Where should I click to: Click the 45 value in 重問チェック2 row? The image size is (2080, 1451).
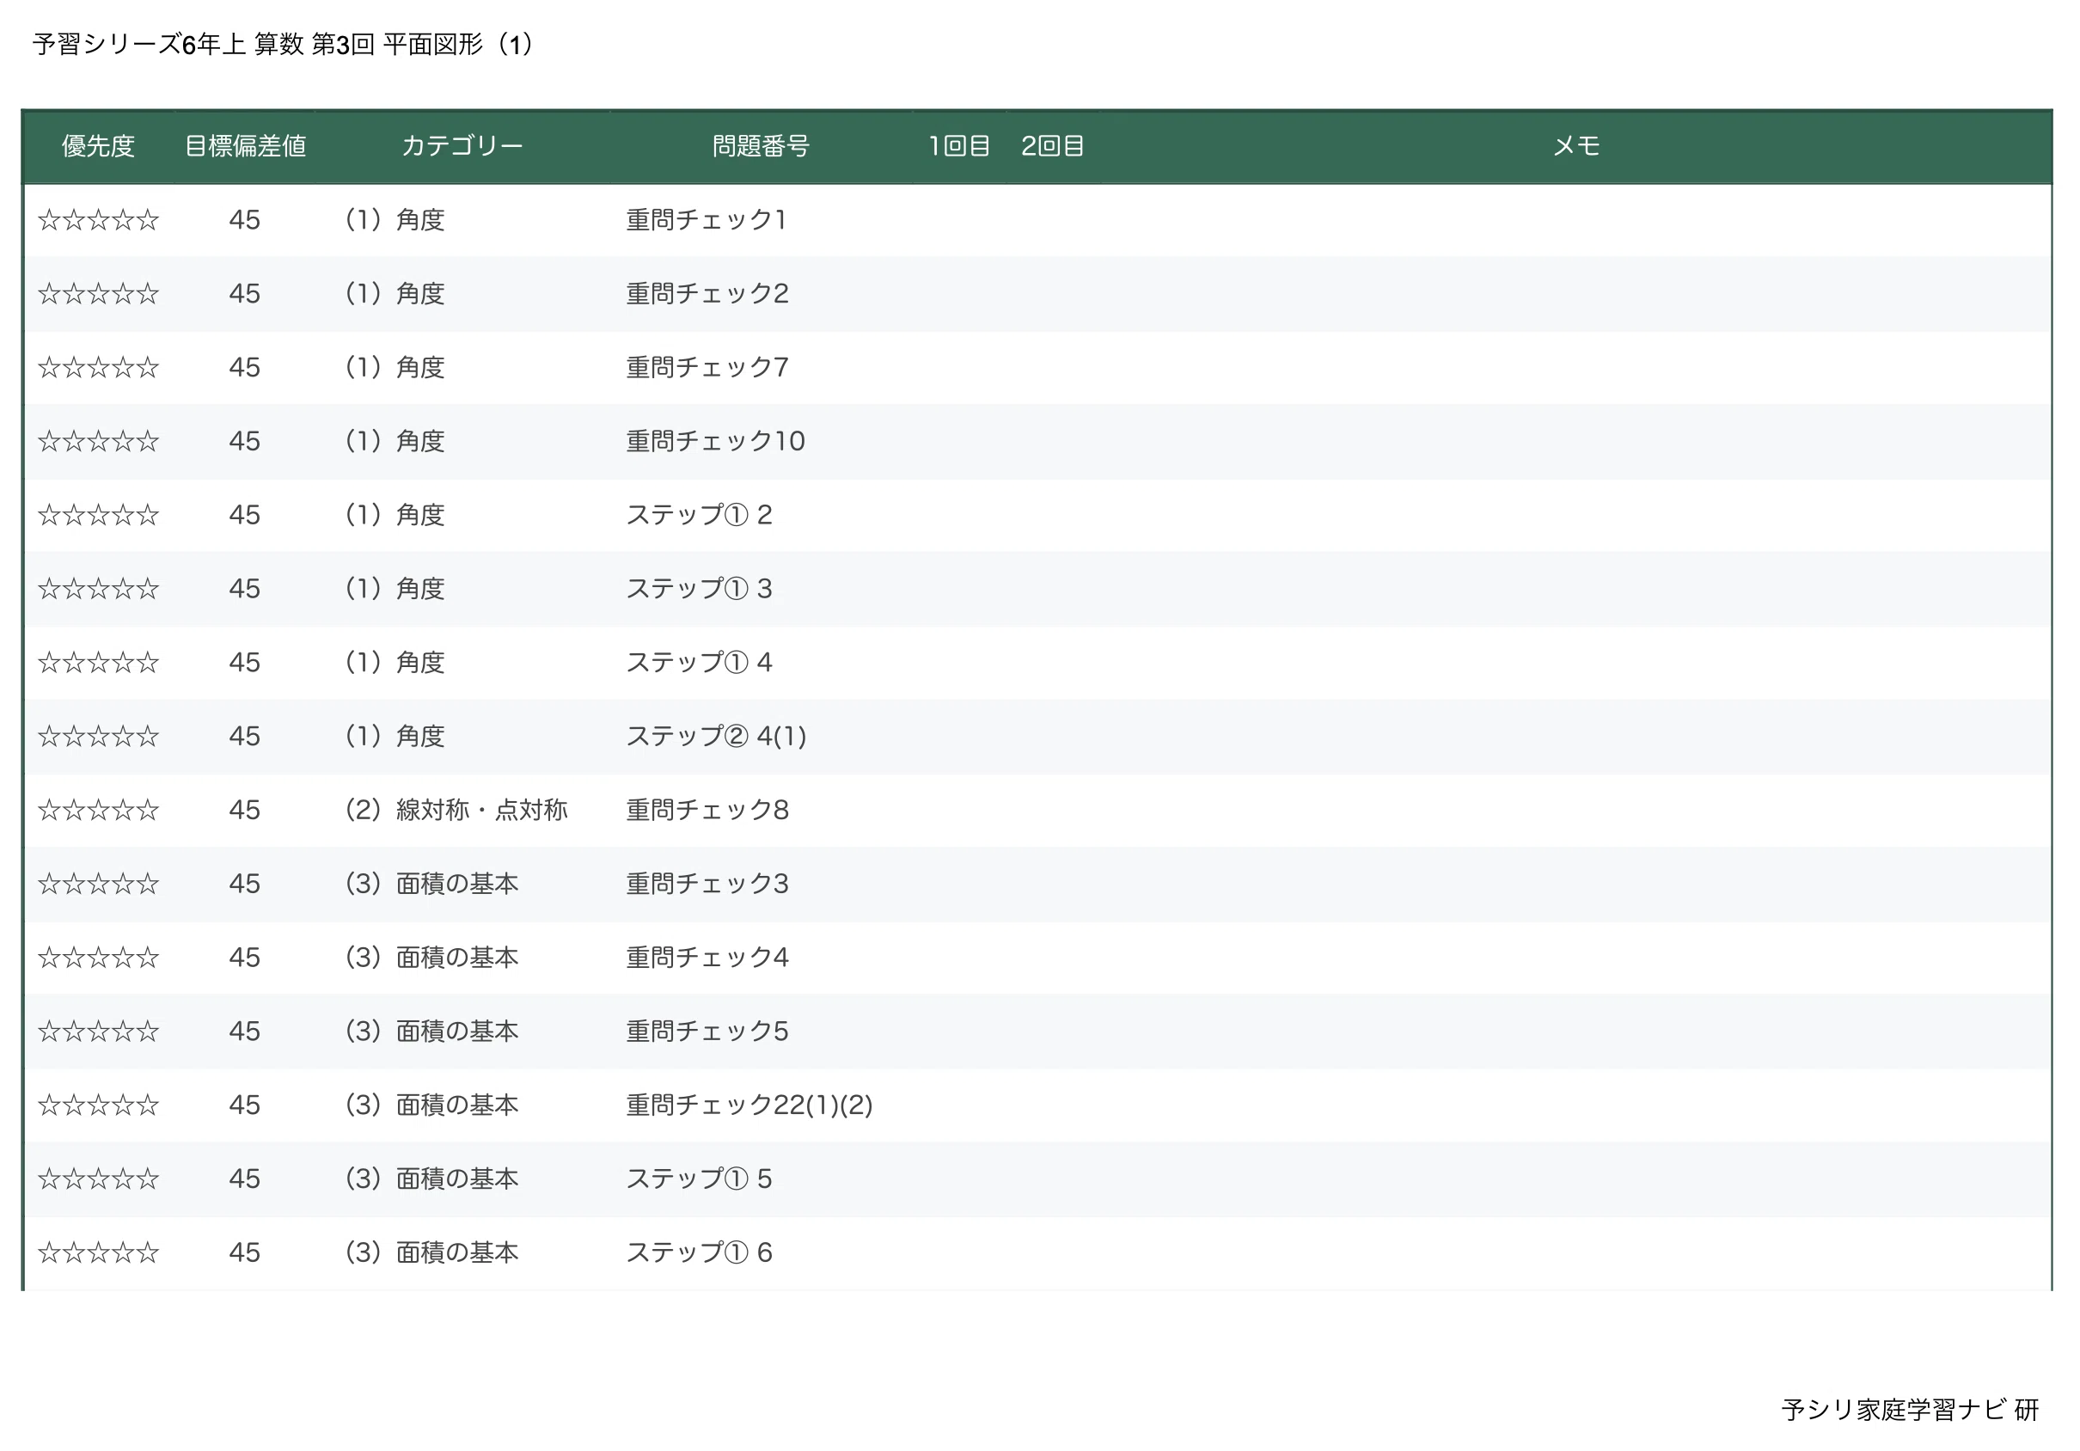245,293
